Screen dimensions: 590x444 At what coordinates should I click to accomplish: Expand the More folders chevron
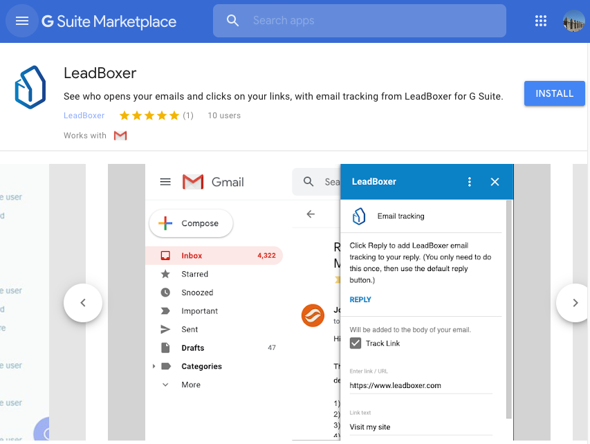pyautogui.click(x=165, y=385)
